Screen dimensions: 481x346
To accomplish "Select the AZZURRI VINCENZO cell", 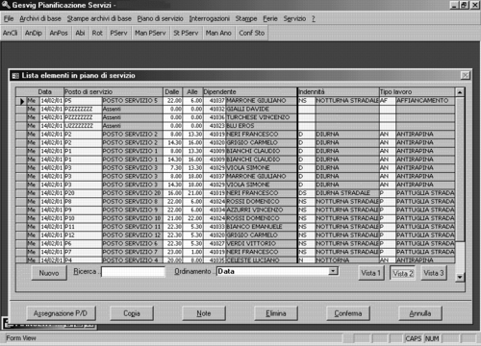I will (x=261, y=210).
